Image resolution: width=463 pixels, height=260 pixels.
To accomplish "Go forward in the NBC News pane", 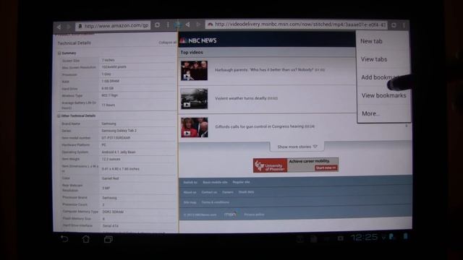I will [198, 25].
